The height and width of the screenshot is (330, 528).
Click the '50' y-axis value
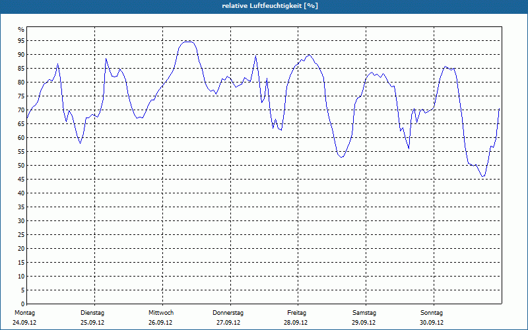tap(21, 166)
